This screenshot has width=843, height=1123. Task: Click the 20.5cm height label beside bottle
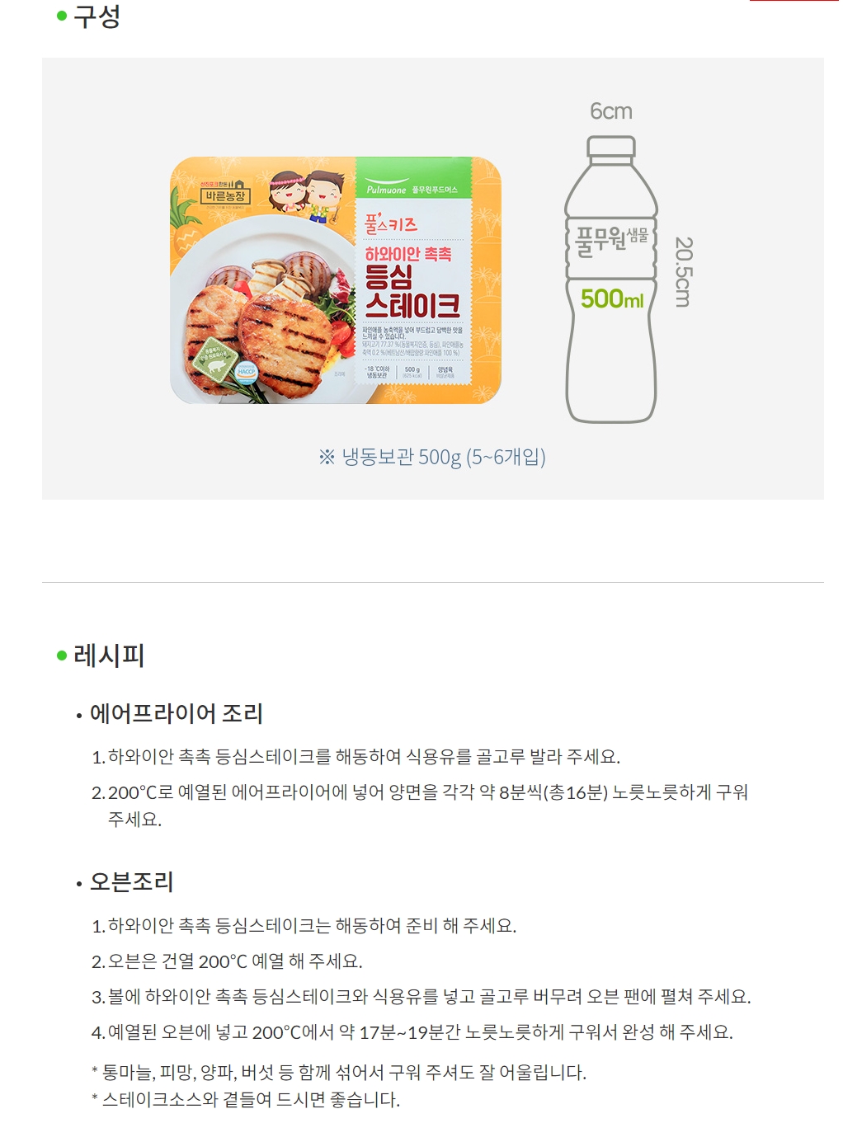[x=683, y=272]
